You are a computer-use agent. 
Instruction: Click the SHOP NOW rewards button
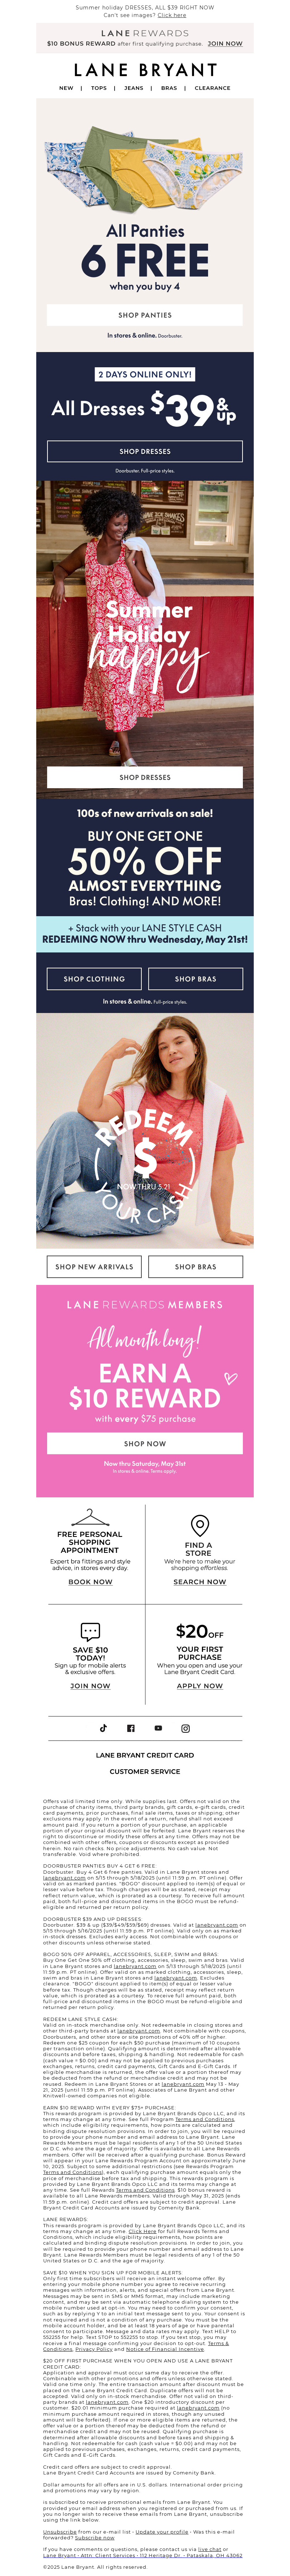[x=145, y=1443]
